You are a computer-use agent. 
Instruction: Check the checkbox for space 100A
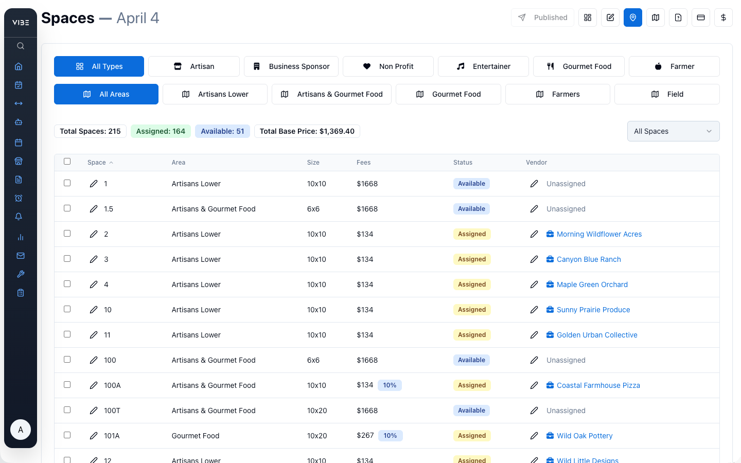[x=67, y=385]
